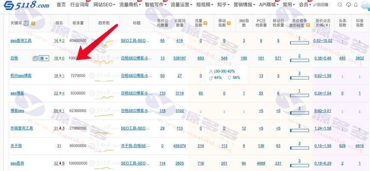370x171 pixels.
Task: Click the 流量指数 value 693
Action: point(201,58)
